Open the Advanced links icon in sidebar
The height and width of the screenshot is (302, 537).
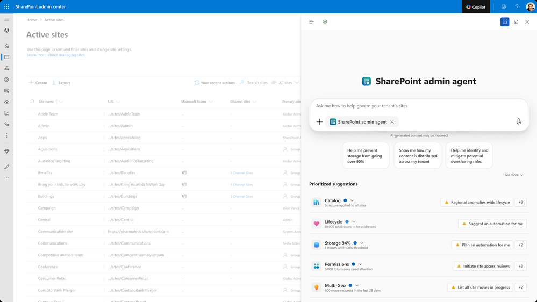click(x=6, y=124)
